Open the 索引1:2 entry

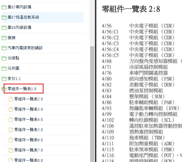click(x=14, y=78)
